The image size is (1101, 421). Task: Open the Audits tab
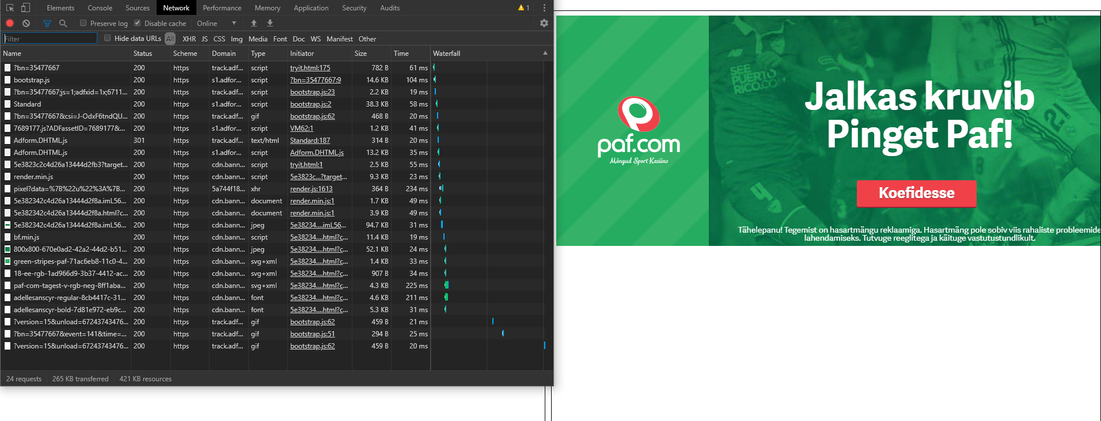390,7
